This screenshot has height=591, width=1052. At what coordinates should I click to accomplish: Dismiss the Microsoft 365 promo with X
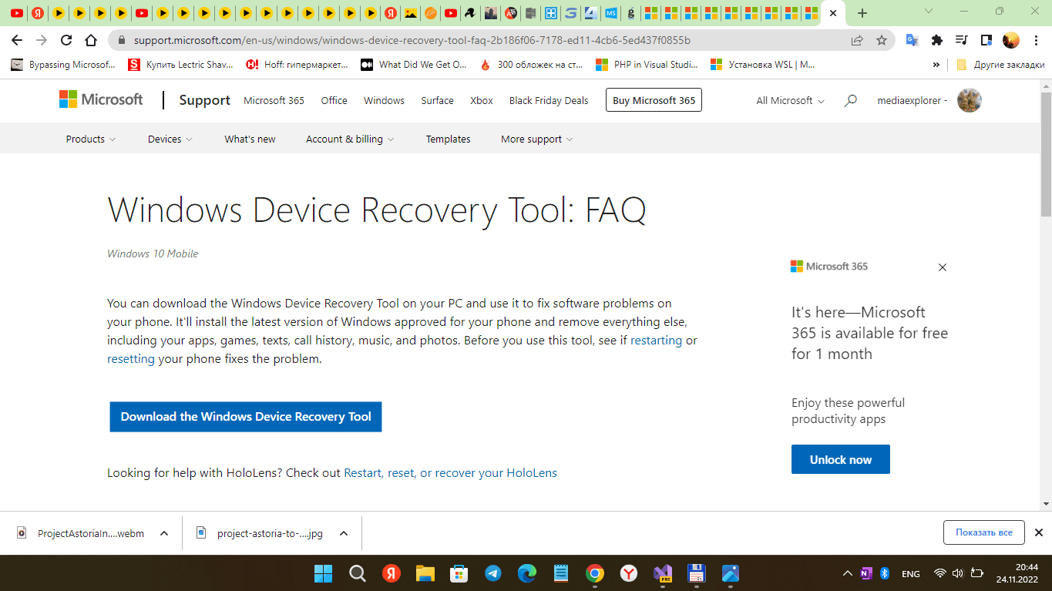point(942,267)
